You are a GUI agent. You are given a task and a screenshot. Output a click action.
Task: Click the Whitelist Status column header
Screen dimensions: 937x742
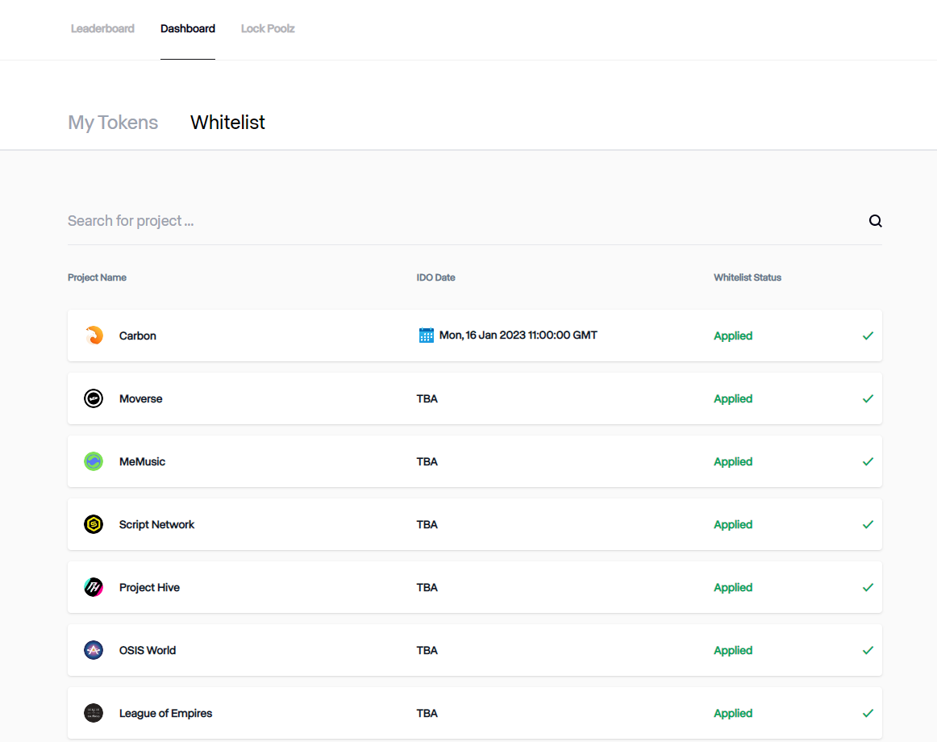click(747, 277)
